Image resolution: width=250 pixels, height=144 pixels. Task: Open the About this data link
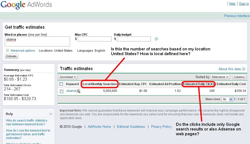(x=229, y=69)
